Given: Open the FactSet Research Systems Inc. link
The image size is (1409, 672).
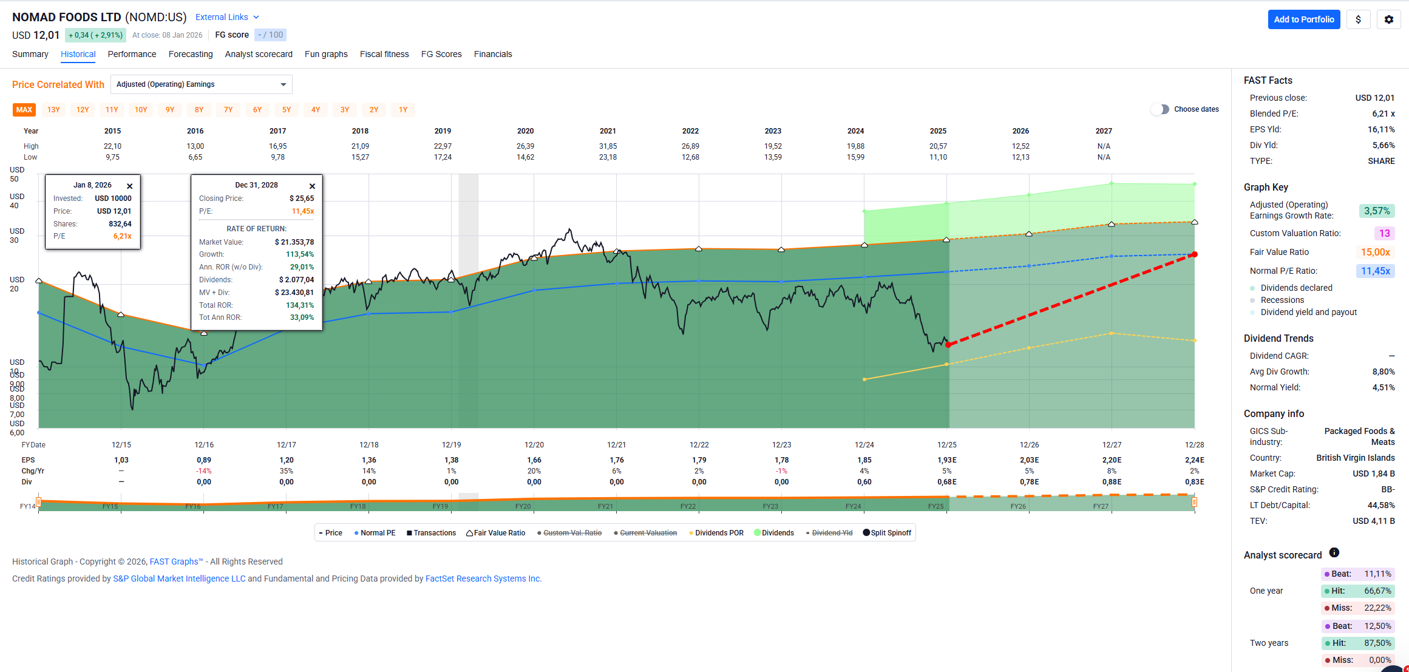Looking at the screenshot, I should 483,579.
